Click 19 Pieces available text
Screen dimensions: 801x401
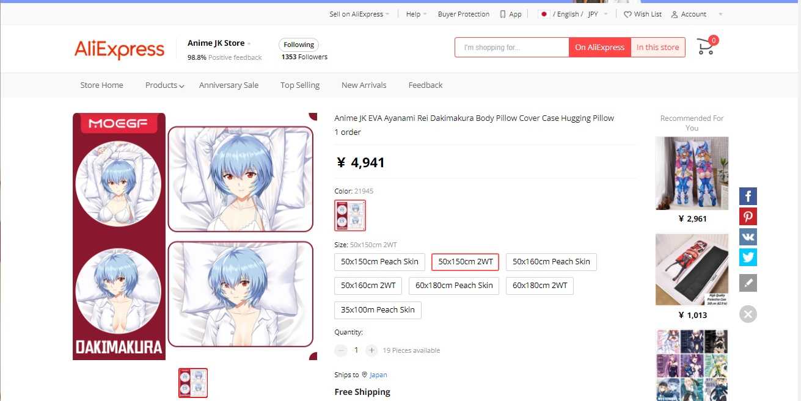coord(411,350)
